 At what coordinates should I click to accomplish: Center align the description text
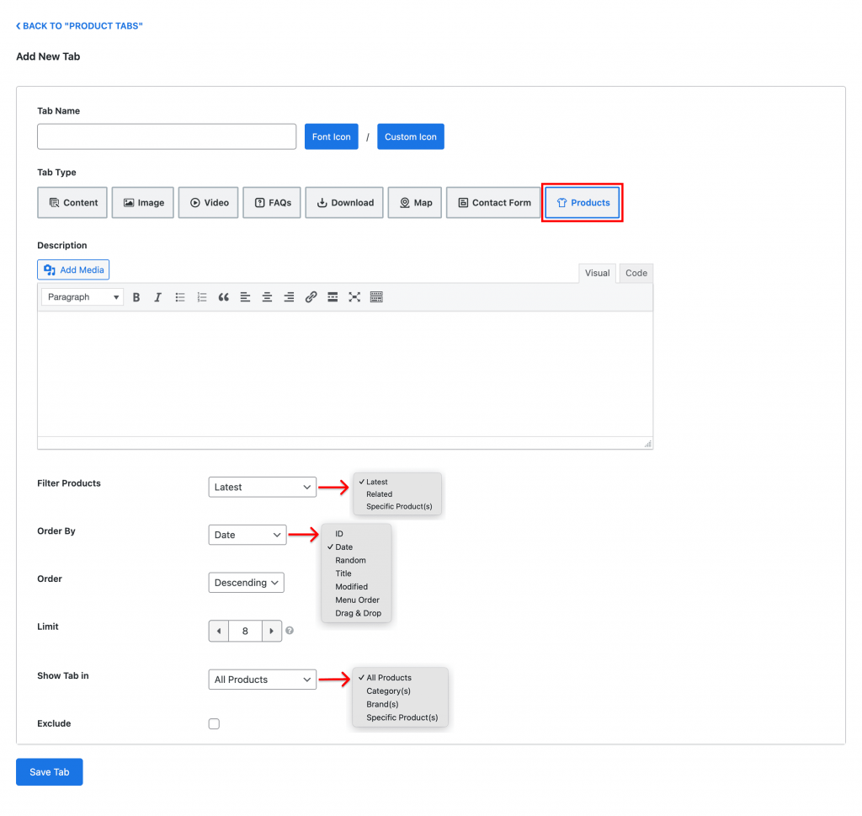pyautogui.click(x=267, y=297)
